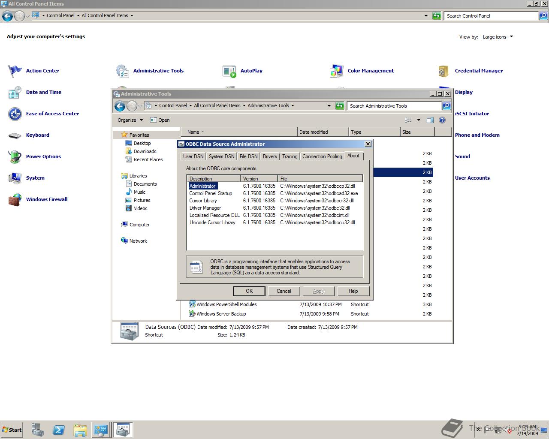549x439 pixels.
Task: Go back in Administrative Tools window
Action: 120,106
